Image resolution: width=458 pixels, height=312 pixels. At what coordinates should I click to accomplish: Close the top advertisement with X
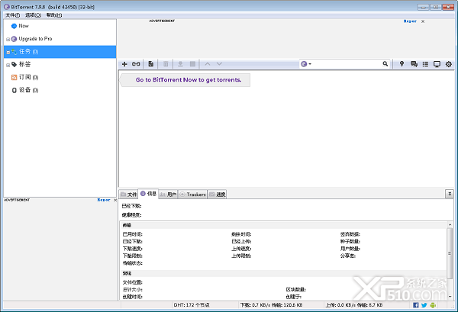423,21
